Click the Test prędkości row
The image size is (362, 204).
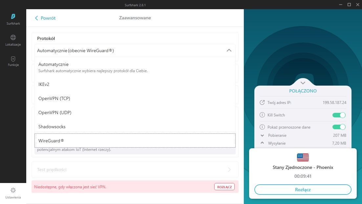point(135,170)
